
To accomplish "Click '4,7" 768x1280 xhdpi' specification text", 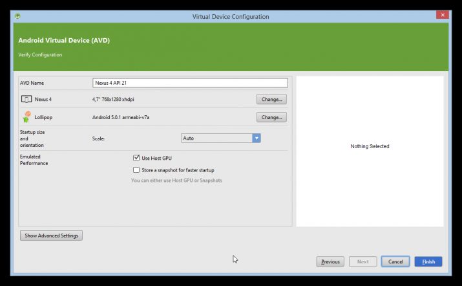I will pos(113,99).
